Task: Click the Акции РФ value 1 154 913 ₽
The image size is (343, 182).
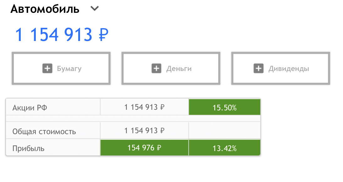Action: click(144, 107)
